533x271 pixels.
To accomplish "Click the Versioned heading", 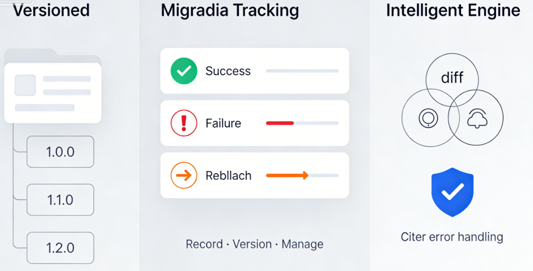I will [x=51, y=10].
